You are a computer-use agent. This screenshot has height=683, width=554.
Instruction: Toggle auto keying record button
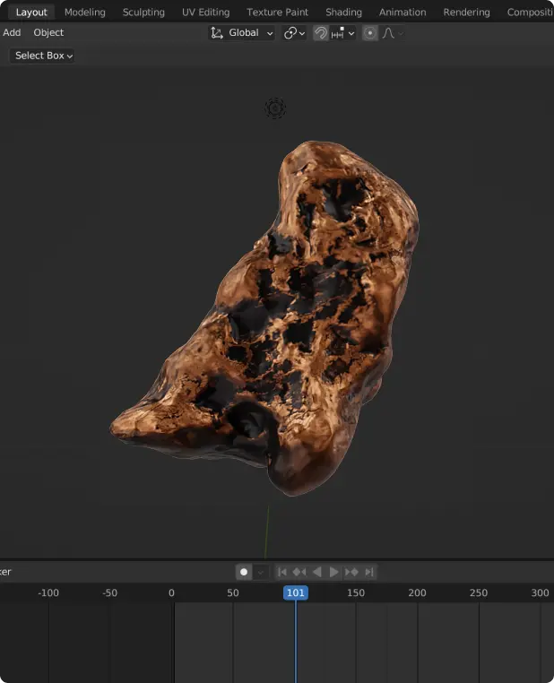click(243, 572)
